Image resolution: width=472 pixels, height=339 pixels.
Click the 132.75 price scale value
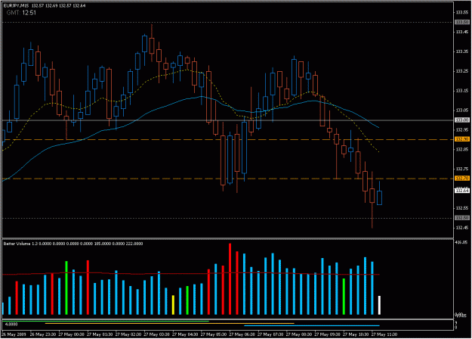[x=462, y=169]
